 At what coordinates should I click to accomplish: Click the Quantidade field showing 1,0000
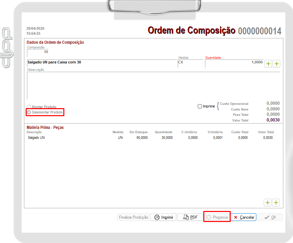coord(234,63)
